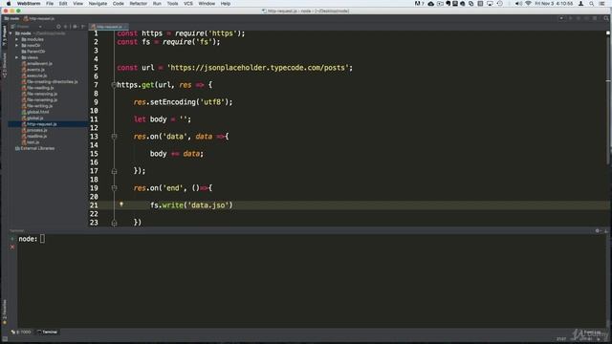Expand the views folder
Image resolution: width=612 pixels, height=344 pixels.
(x=17, y=57)
